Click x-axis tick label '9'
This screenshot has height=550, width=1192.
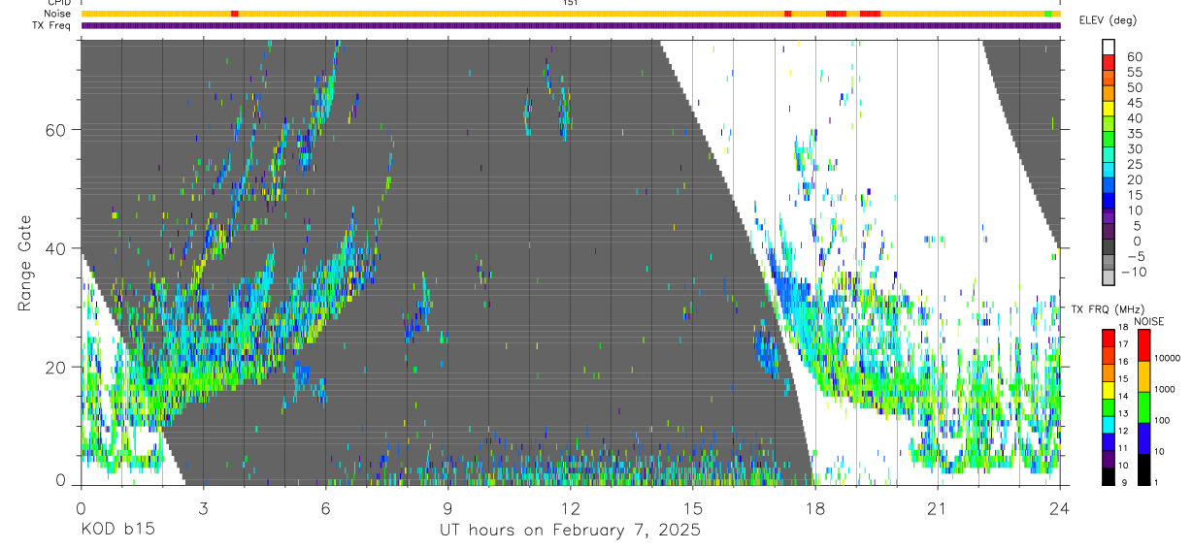pyautogui.click(x=447, y=507)
